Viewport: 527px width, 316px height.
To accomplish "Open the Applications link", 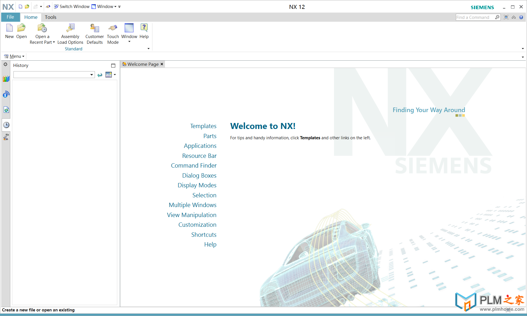I will tap(200, 146).
